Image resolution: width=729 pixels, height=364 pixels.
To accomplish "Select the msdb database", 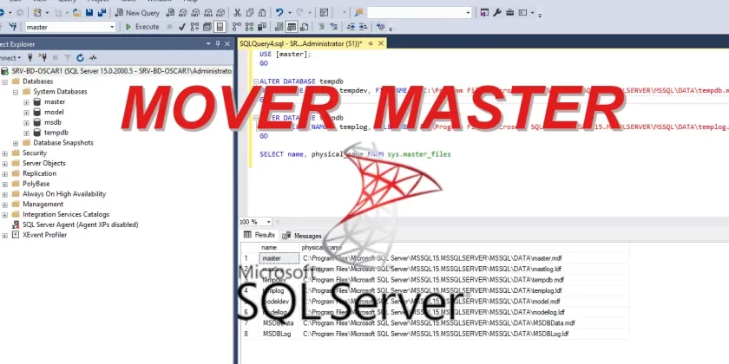I will 53,122.
